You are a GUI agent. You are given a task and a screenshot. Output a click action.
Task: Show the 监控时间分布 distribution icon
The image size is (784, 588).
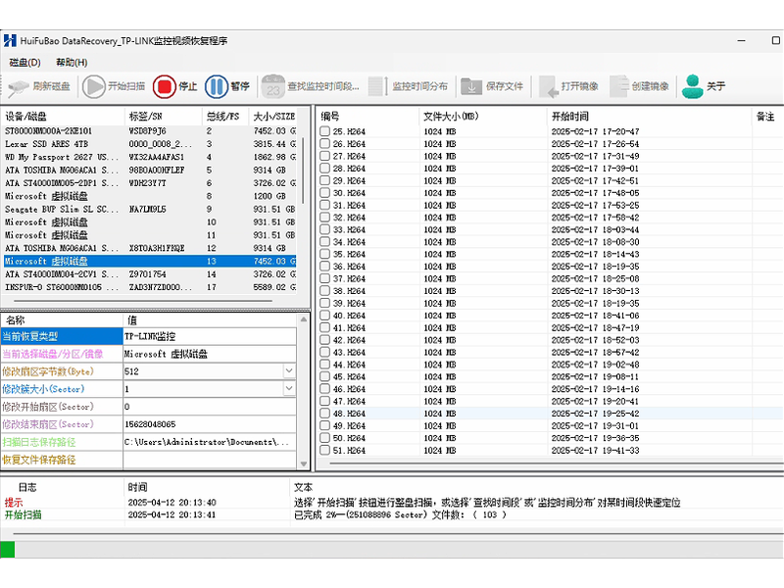click(x=377, y=86)
